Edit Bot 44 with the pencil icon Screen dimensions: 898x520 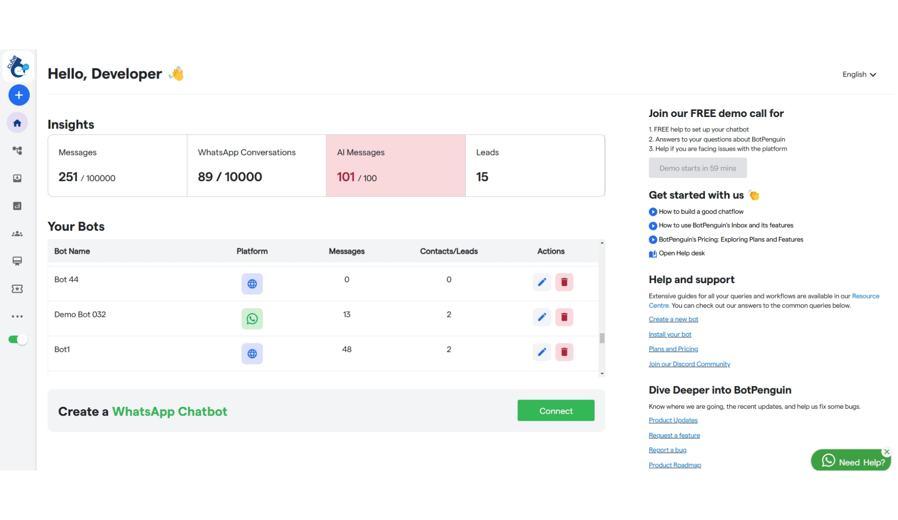click(542, 283)
